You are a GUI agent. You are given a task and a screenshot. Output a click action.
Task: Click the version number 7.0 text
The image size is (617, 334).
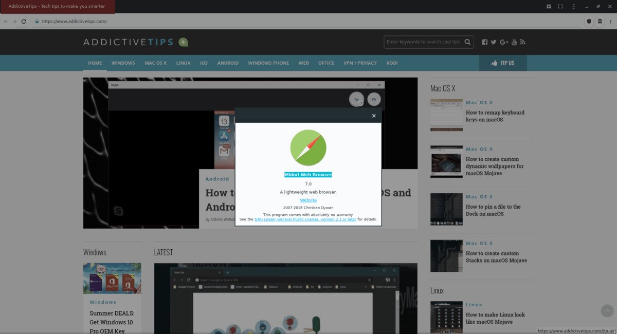point(308,183)
